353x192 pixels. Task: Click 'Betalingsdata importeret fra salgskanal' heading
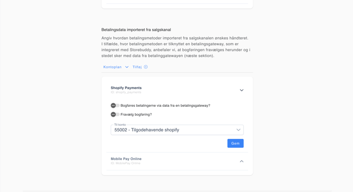(x=136, y=29)
